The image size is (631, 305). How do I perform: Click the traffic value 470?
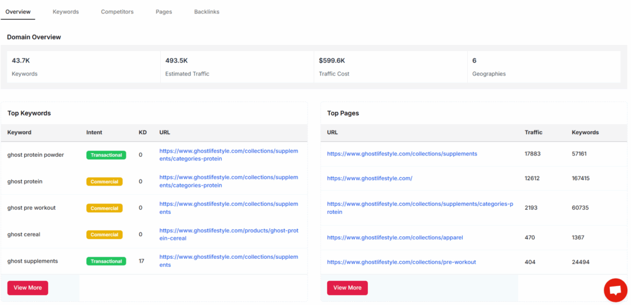[529, 237]
